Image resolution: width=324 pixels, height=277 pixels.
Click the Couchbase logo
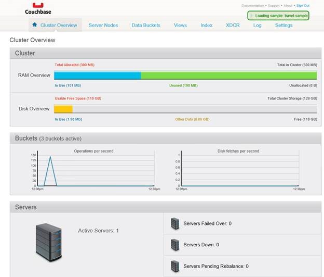38,9
